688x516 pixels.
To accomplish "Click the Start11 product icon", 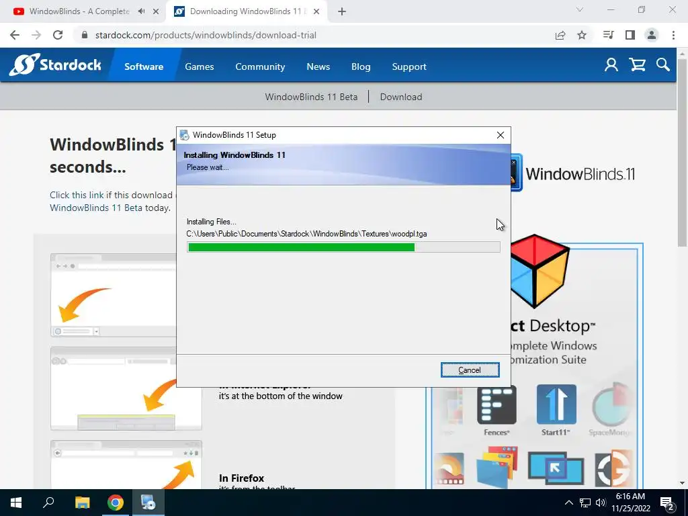I will [x=556, y=404].
